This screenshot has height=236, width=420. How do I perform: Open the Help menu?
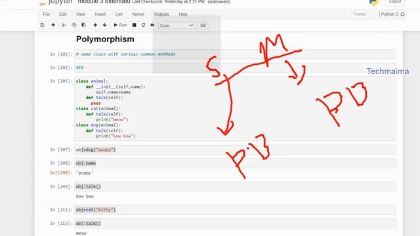click(183, 14)
